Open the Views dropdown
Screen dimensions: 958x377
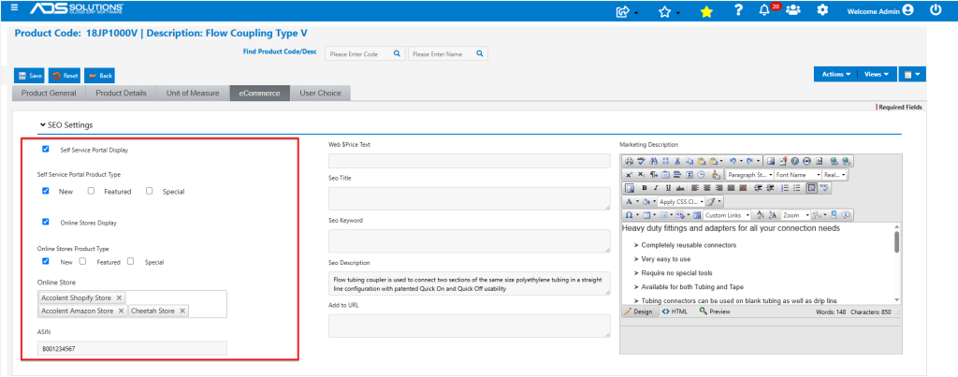[877, 74]
